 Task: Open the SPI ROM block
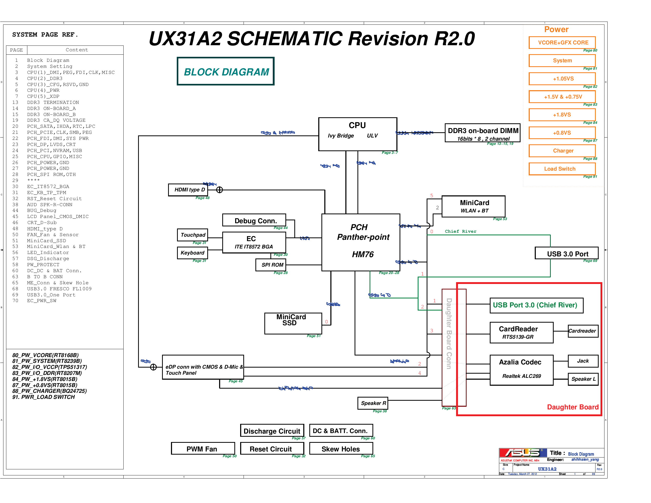[x=271, y=265]
